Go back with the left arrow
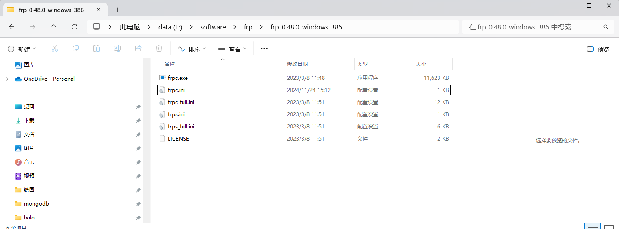The width and height of the screenshot is (619, 229). click(12, 27)
